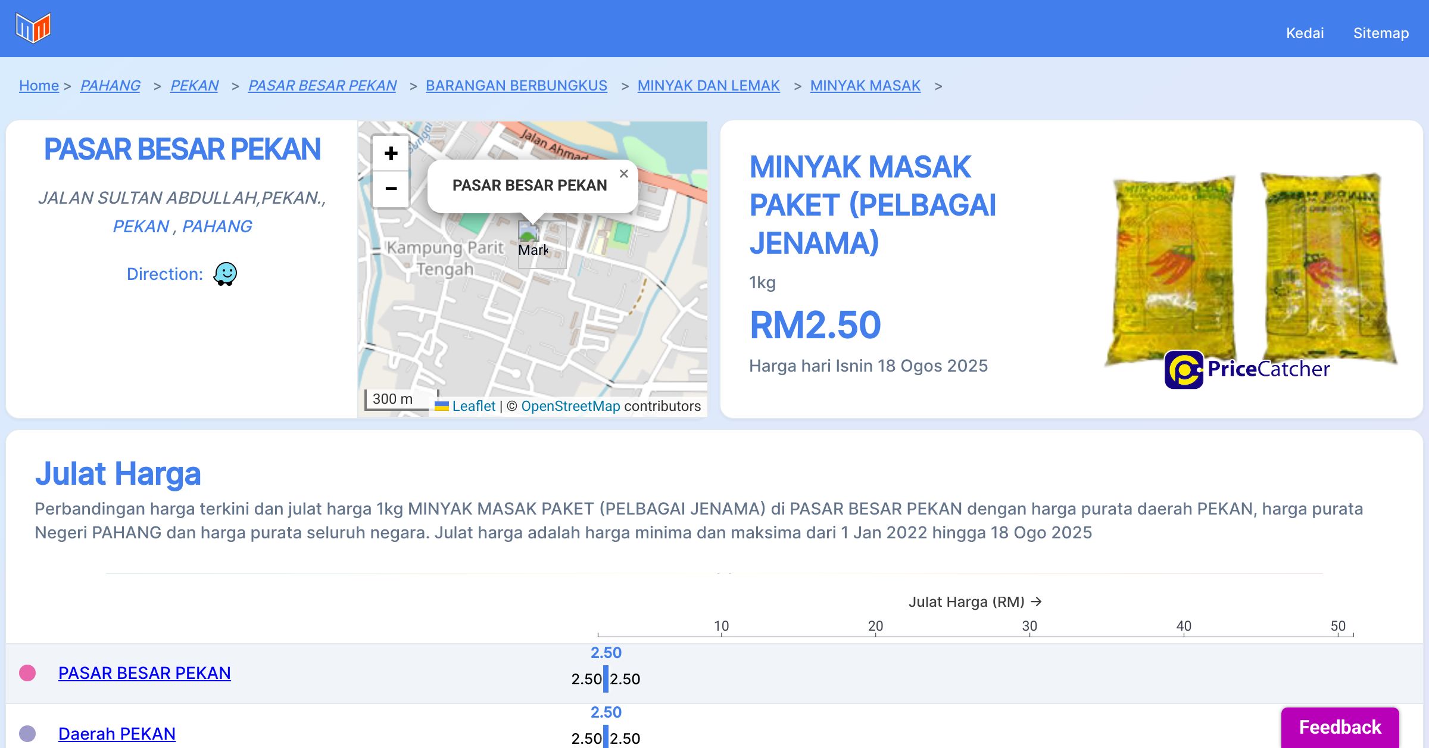Click the cooking oil packet product image
1429x748 pixels.
(1250, 268)
